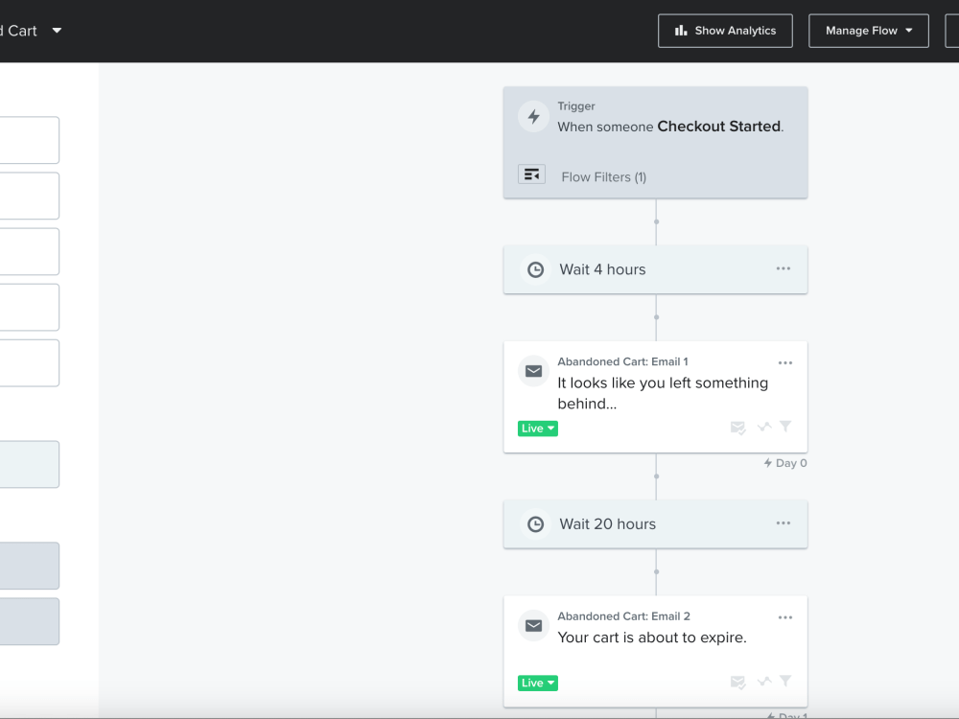Open the ellipsis menu on Wait 20 hours step
The height and width of the screenshot is (719, 959).
click(x=783, y=523)
